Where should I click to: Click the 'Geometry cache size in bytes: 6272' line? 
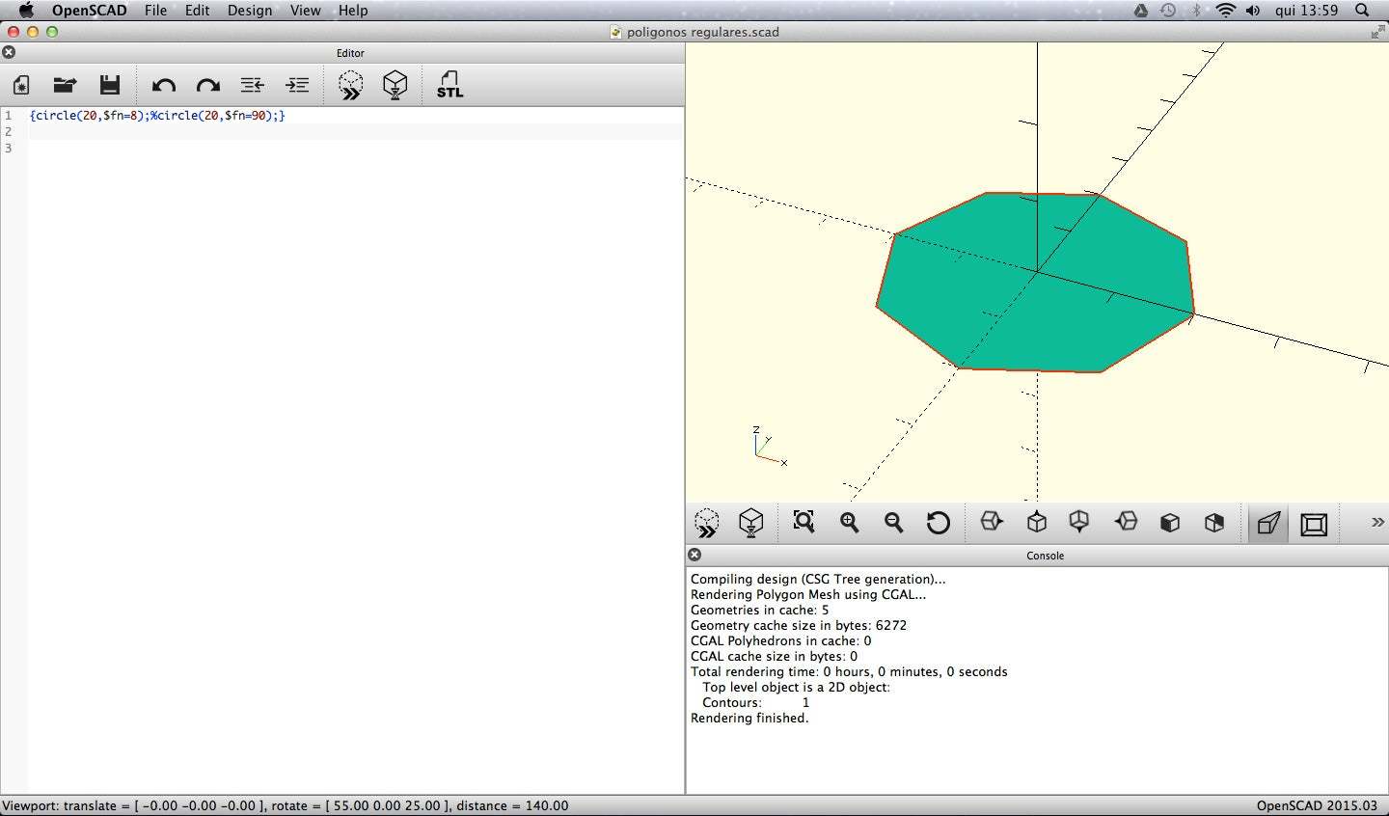[x=799, y=625]
